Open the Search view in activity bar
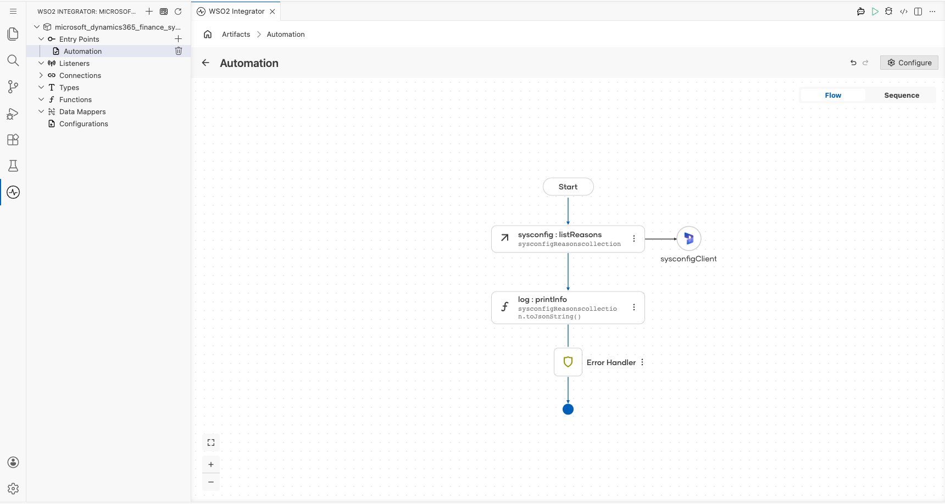 pos(13,60)
